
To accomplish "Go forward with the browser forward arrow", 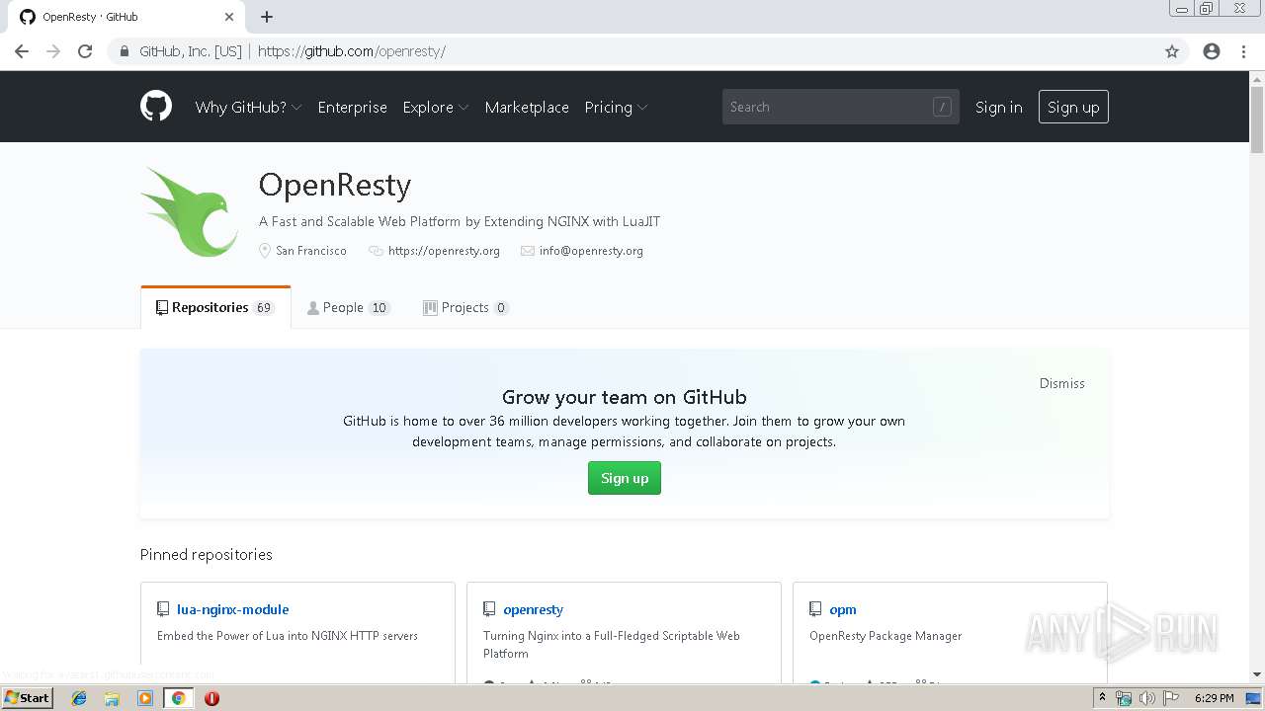I will coord(53,51).
